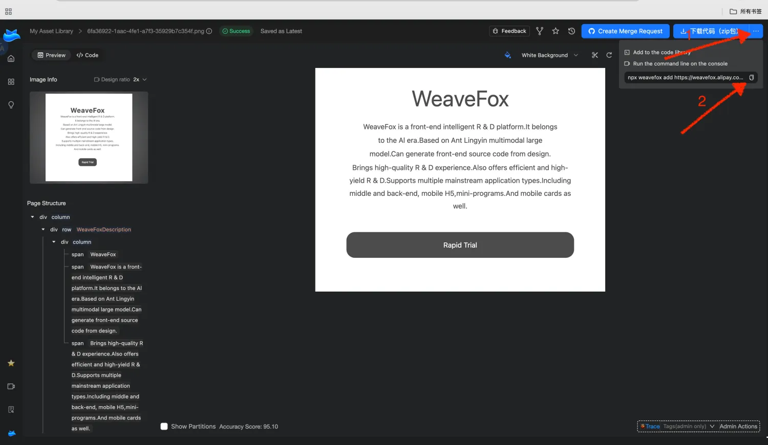Click the browser apps grid icon at top left
768x445 pixels.
pyautogui.click(x=8, y=11)
